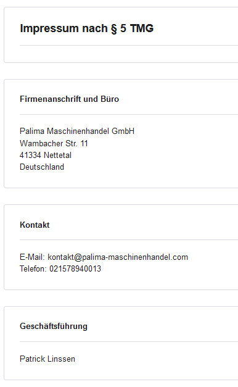
Task: Click the Telefon label
Action: tap(33, 268)
